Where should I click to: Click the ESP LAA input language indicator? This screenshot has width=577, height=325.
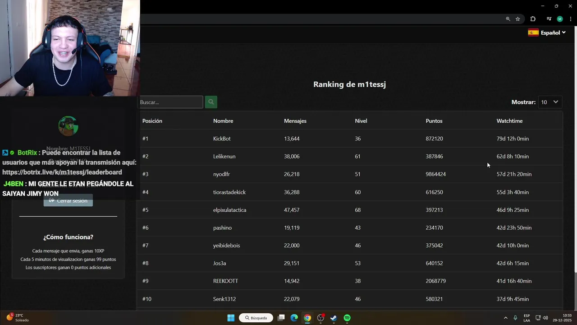527,318
